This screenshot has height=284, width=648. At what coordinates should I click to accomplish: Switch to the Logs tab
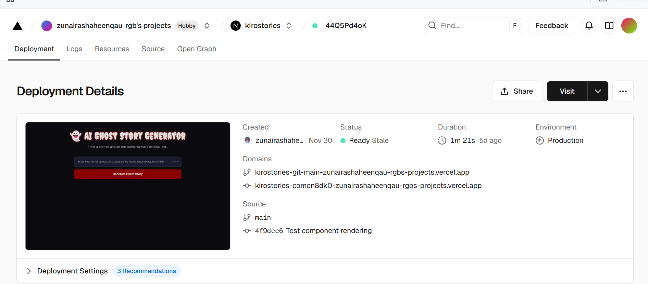(74, 49)
